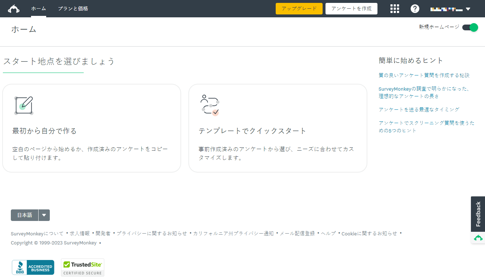Viewport: 485px width, 278px height.
Task: Select the ホーム tab in navigation
Action: [x=38, y=9]
